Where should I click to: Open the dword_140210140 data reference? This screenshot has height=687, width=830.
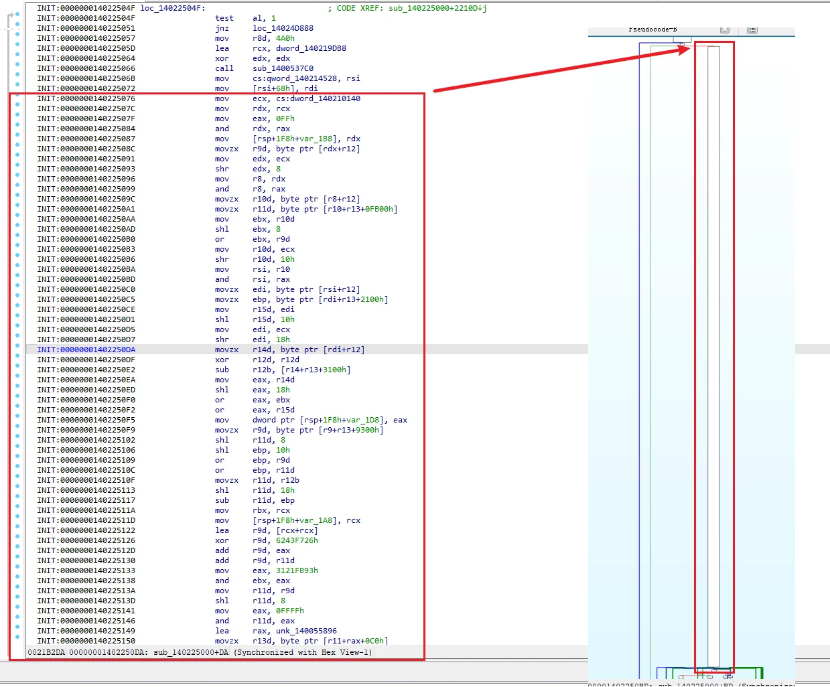[325, 98]
